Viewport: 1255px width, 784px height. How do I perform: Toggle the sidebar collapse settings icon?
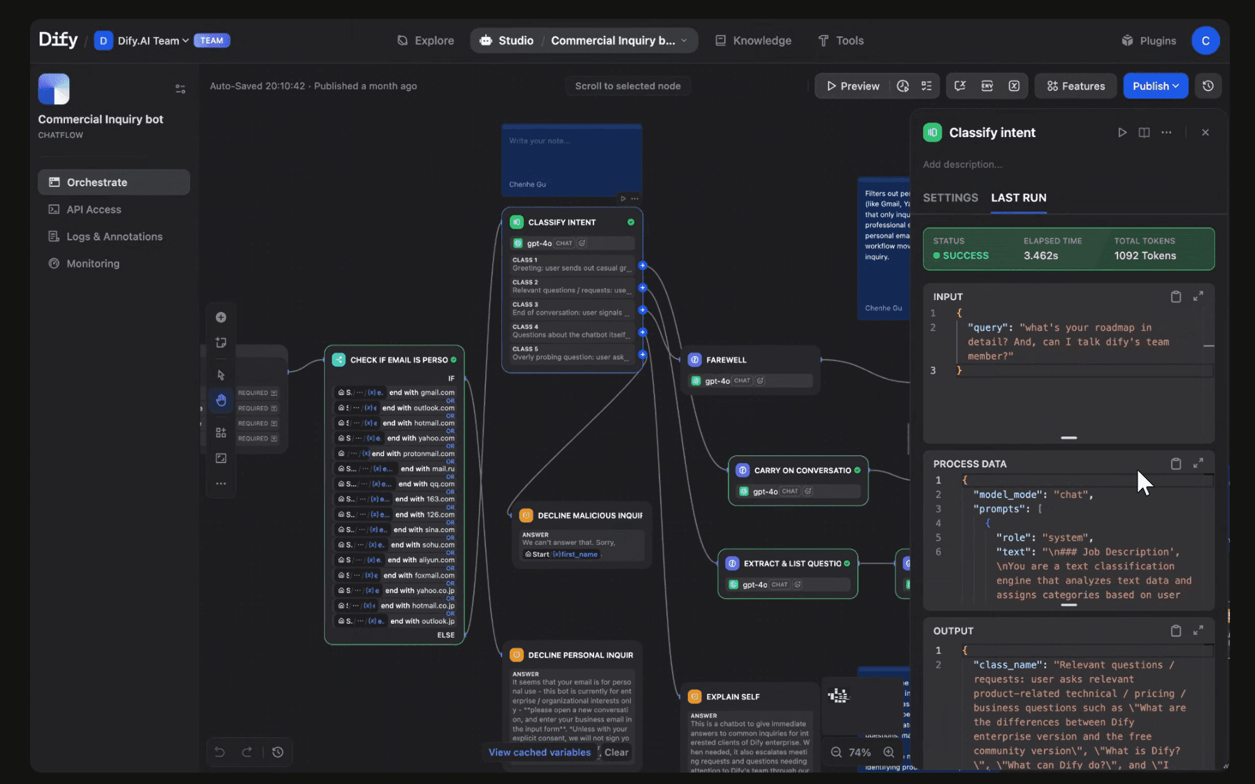click(180, 89)
